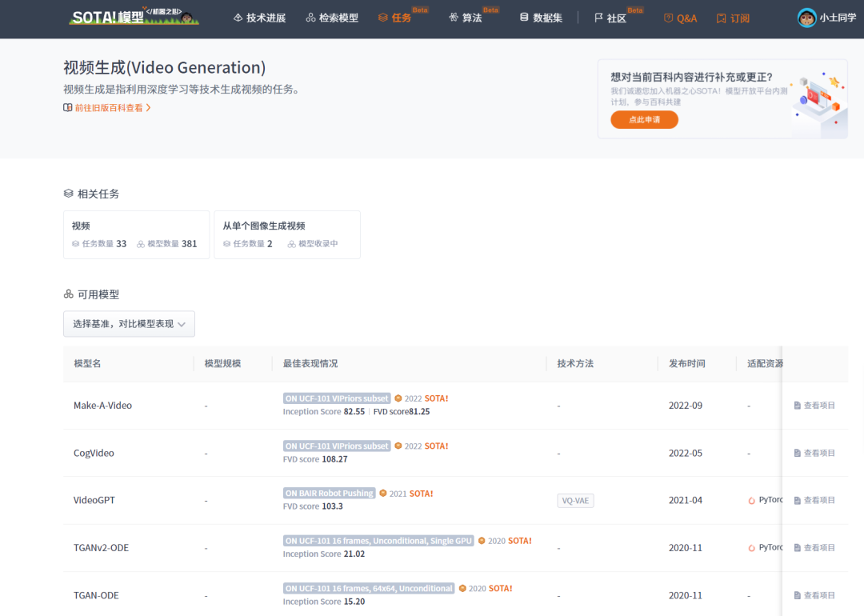The height and width of the screenshot is (616, 864).
Task: Open the TGAN-ODE model name
Action: click(x=96, y=595)
